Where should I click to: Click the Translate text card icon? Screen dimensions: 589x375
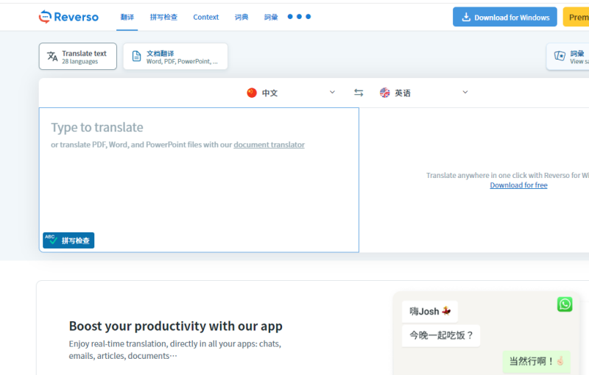pyautogui.click(x=52, y=57)
